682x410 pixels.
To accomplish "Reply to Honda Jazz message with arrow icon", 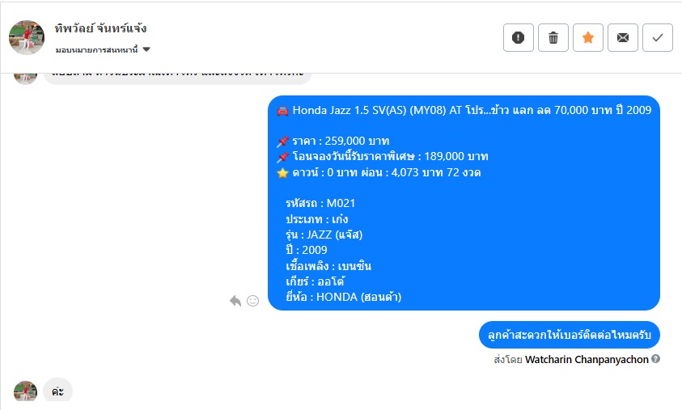I will (x=235, y=301).
